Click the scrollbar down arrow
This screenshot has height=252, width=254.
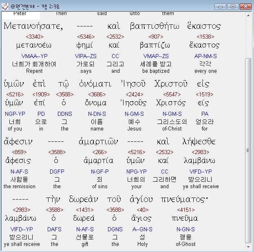[248, 247]
